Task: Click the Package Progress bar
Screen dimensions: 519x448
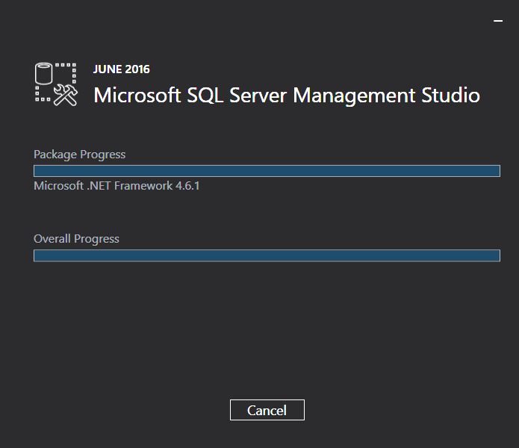Action: (267, 171)
